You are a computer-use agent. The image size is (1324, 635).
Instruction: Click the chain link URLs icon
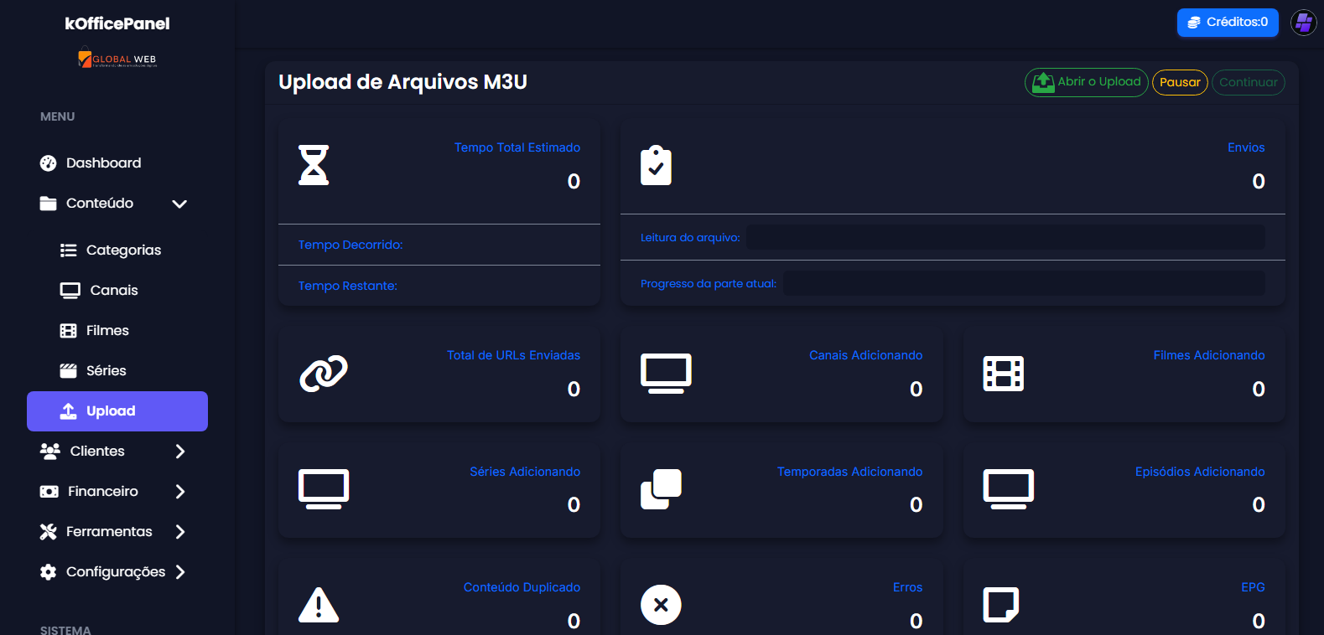(324, 374)
